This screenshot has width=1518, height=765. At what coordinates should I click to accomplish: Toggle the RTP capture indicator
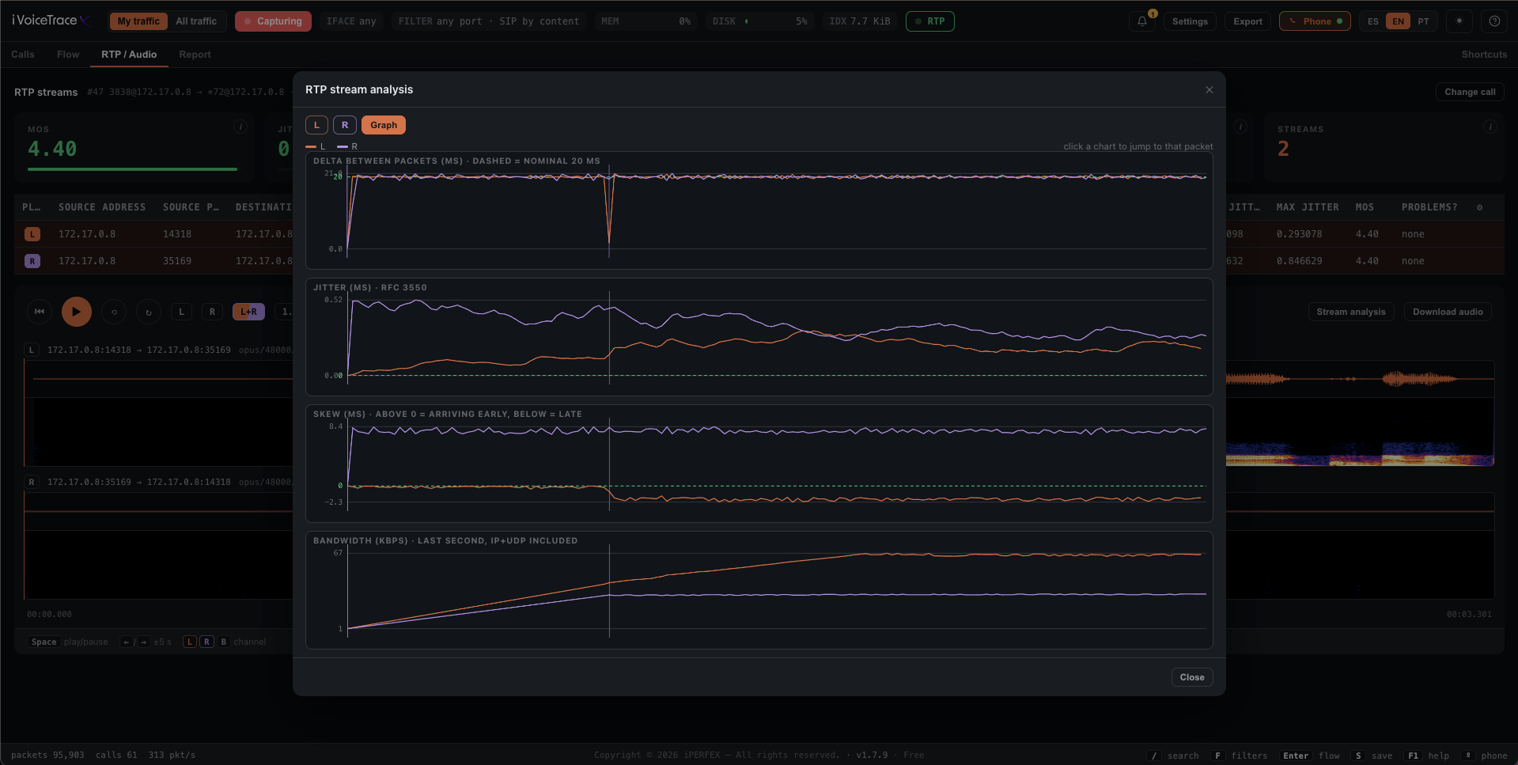pyautogui.click(x=930, y=21)
